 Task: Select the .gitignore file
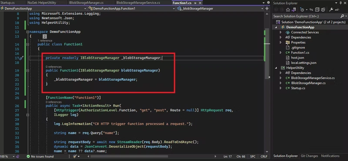[298, 47]
